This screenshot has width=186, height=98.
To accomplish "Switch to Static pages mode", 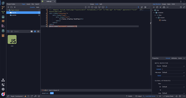I will 38,7.
